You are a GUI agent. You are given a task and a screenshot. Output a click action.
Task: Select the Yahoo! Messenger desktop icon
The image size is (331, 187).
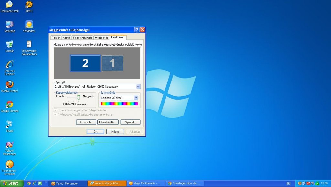pyautogui.click(x=9, y=148)
